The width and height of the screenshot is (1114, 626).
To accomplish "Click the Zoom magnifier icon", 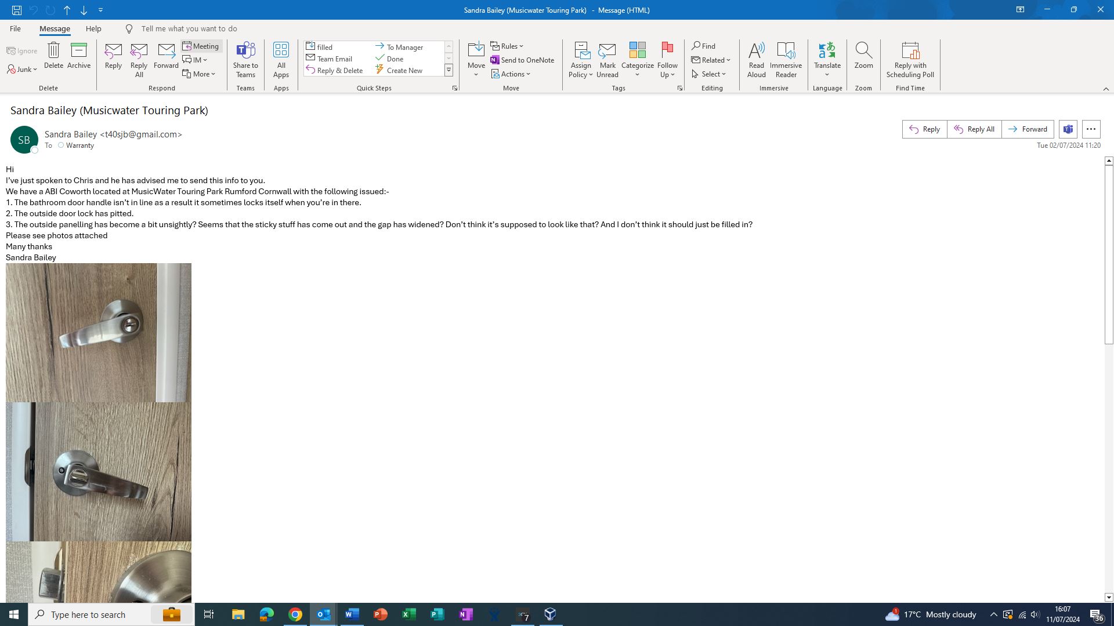I will click(x=863, y=50).
